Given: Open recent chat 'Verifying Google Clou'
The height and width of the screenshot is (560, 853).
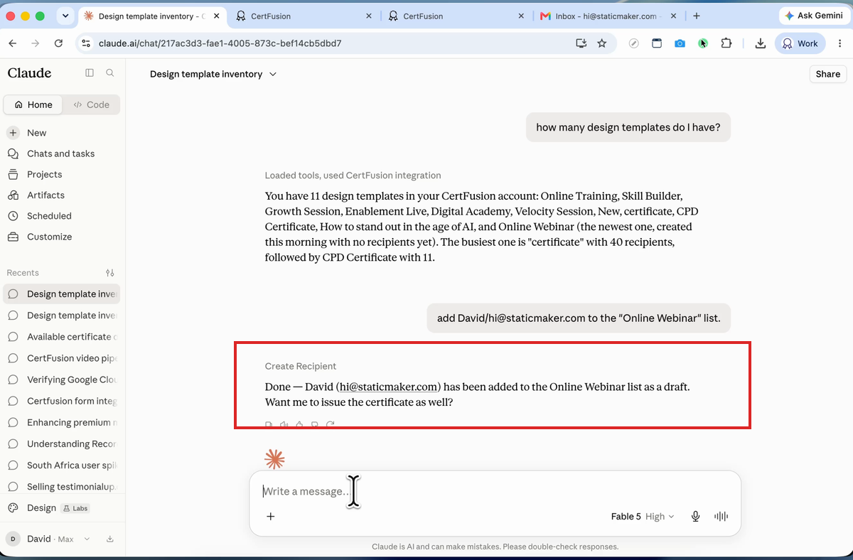Looking at the screenshot, I should [x=63, y=379].
